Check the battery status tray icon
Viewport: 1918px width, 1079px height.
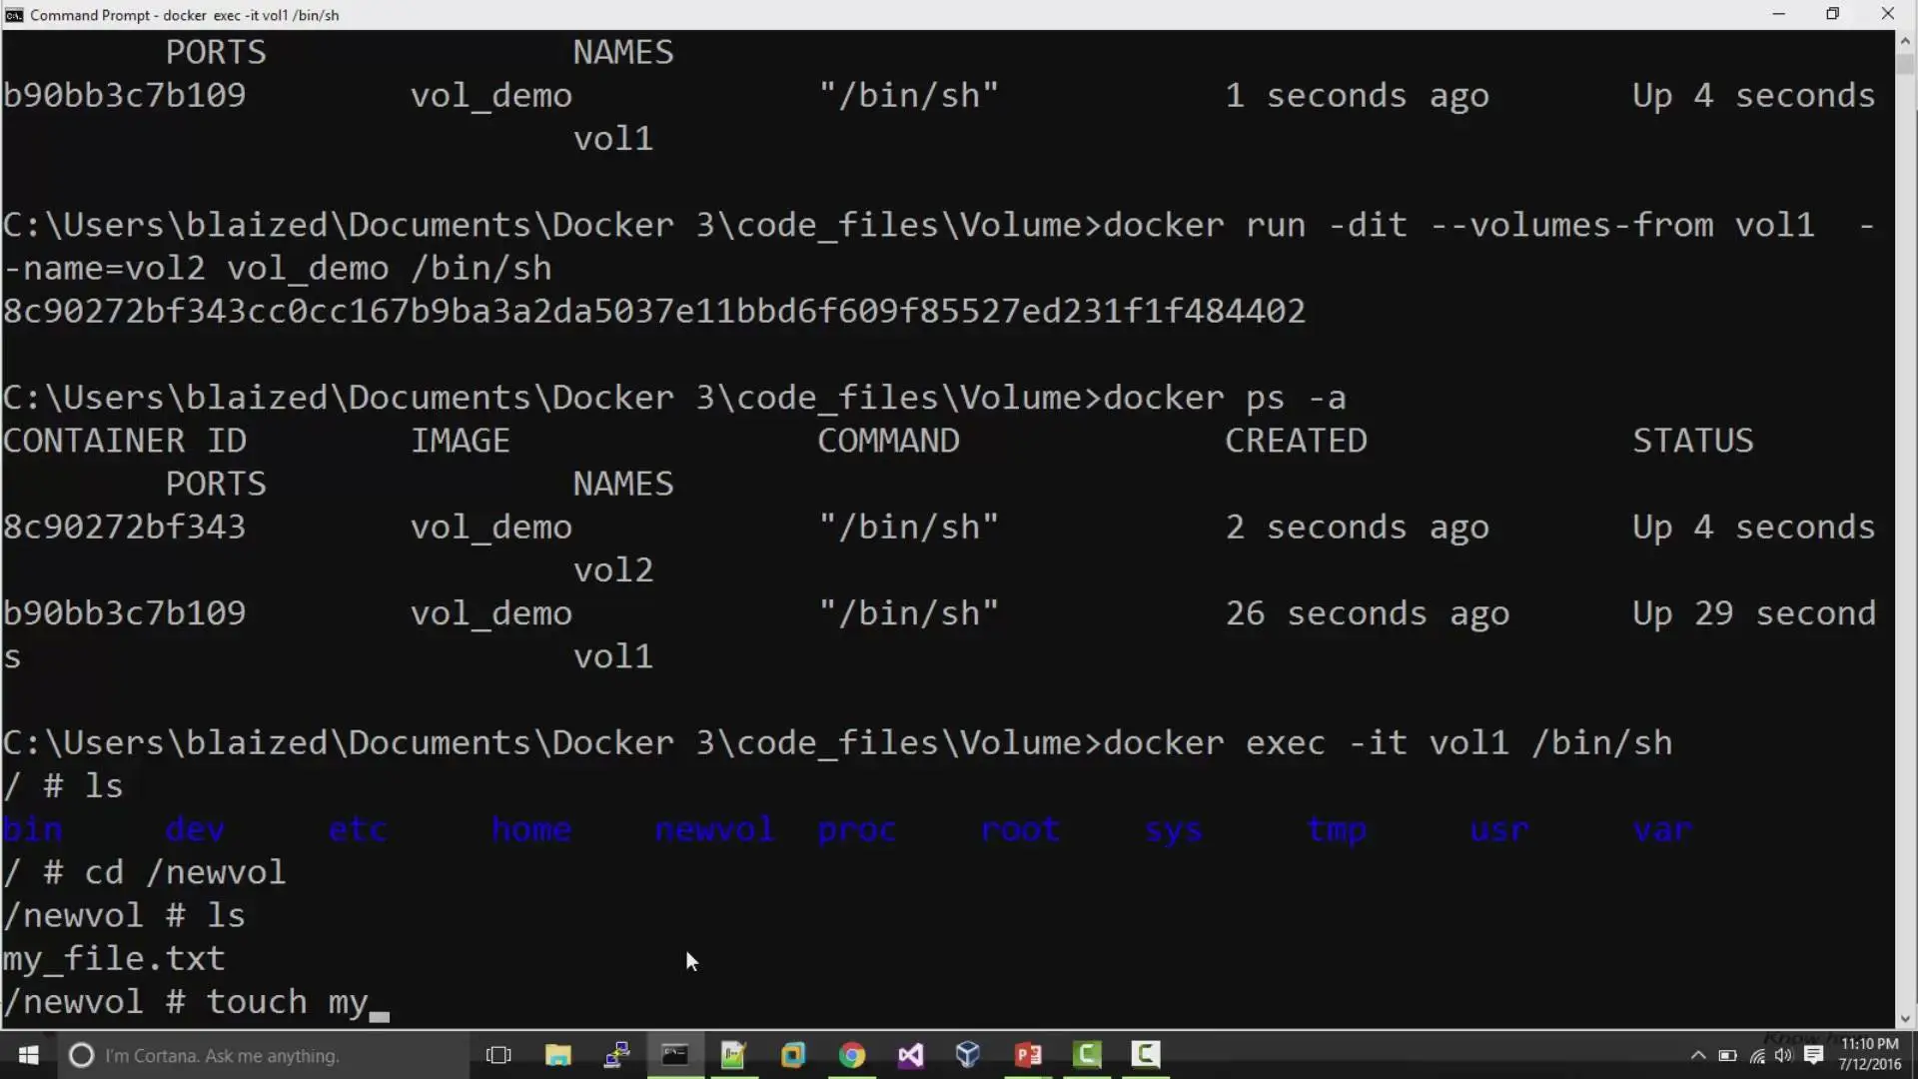tap(1727, 1056)
